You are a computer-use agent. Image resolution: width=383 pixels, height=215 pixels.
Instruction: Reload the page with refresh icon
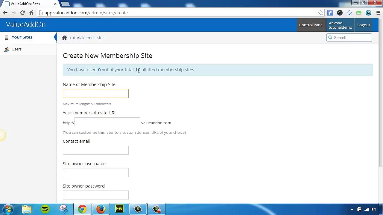22,13
